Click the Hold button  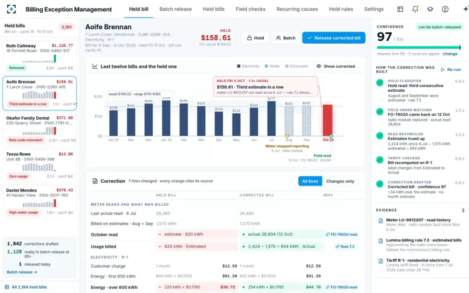tap(255, 38)
